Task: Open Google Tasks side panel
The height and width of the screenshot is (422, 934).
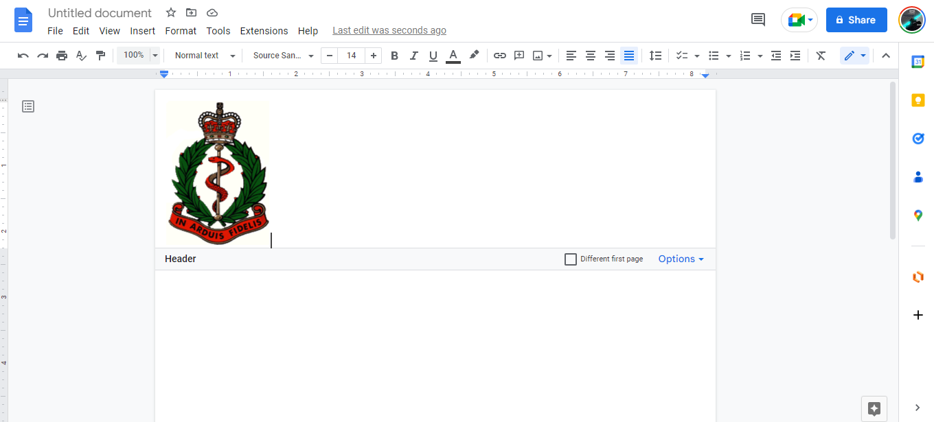Action: [x=918, y=139]
